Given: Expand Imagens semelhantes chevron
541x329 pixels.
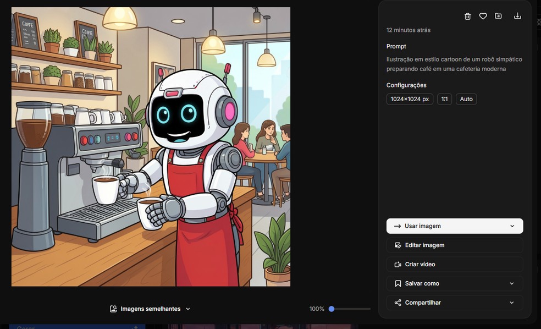Looking at the screenshot, I should pos(188,309).
